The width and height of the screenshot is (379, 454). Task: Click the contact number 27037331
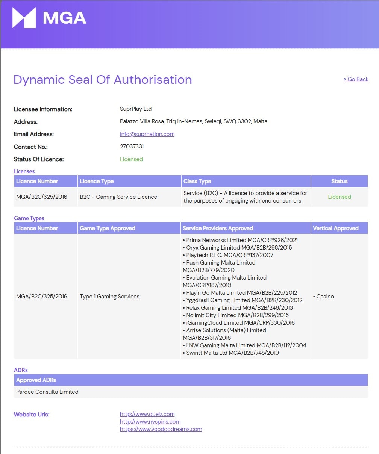pyautogui.click(x=132, y=147)
